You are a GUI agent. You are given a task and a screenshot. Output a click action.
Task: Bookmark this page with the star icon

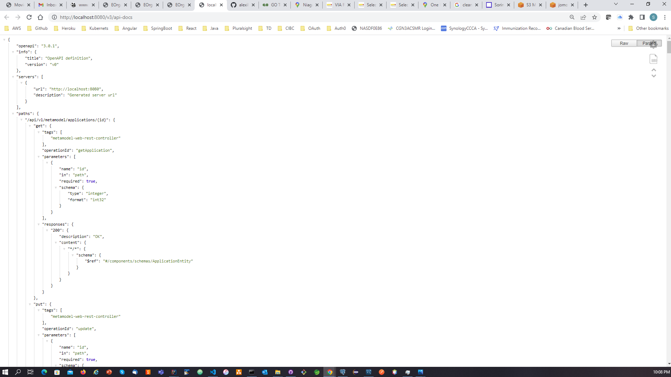coord(595,17)
